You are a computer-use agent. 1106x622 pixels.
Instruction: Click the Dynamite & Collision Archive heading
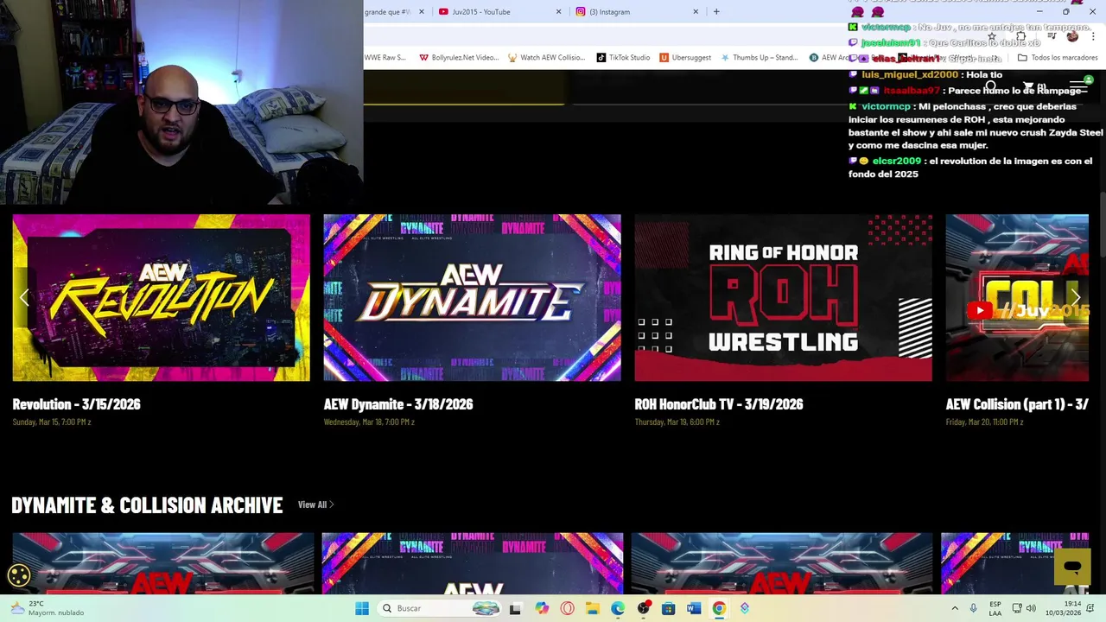[x=147, y=505]
